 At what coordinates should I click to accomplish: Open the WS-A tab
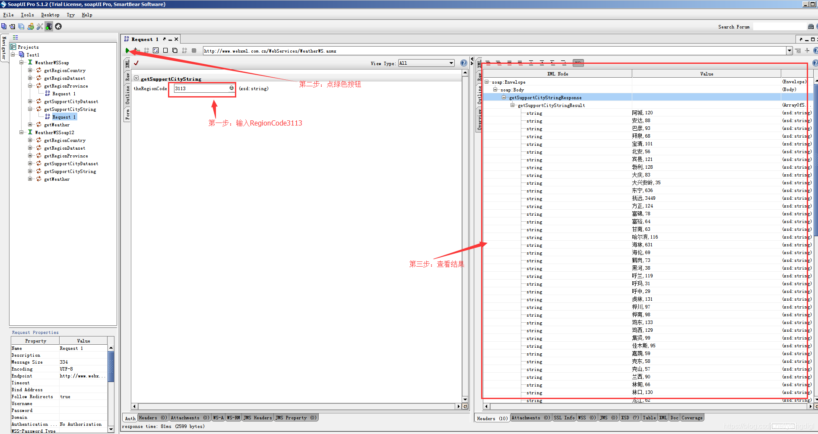(x=219, y=418)
